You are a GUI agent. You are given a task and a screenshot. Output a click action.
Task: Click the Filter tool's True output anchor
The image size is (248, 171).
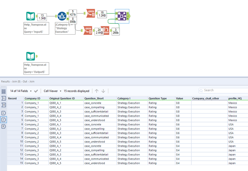coord(68,13)
